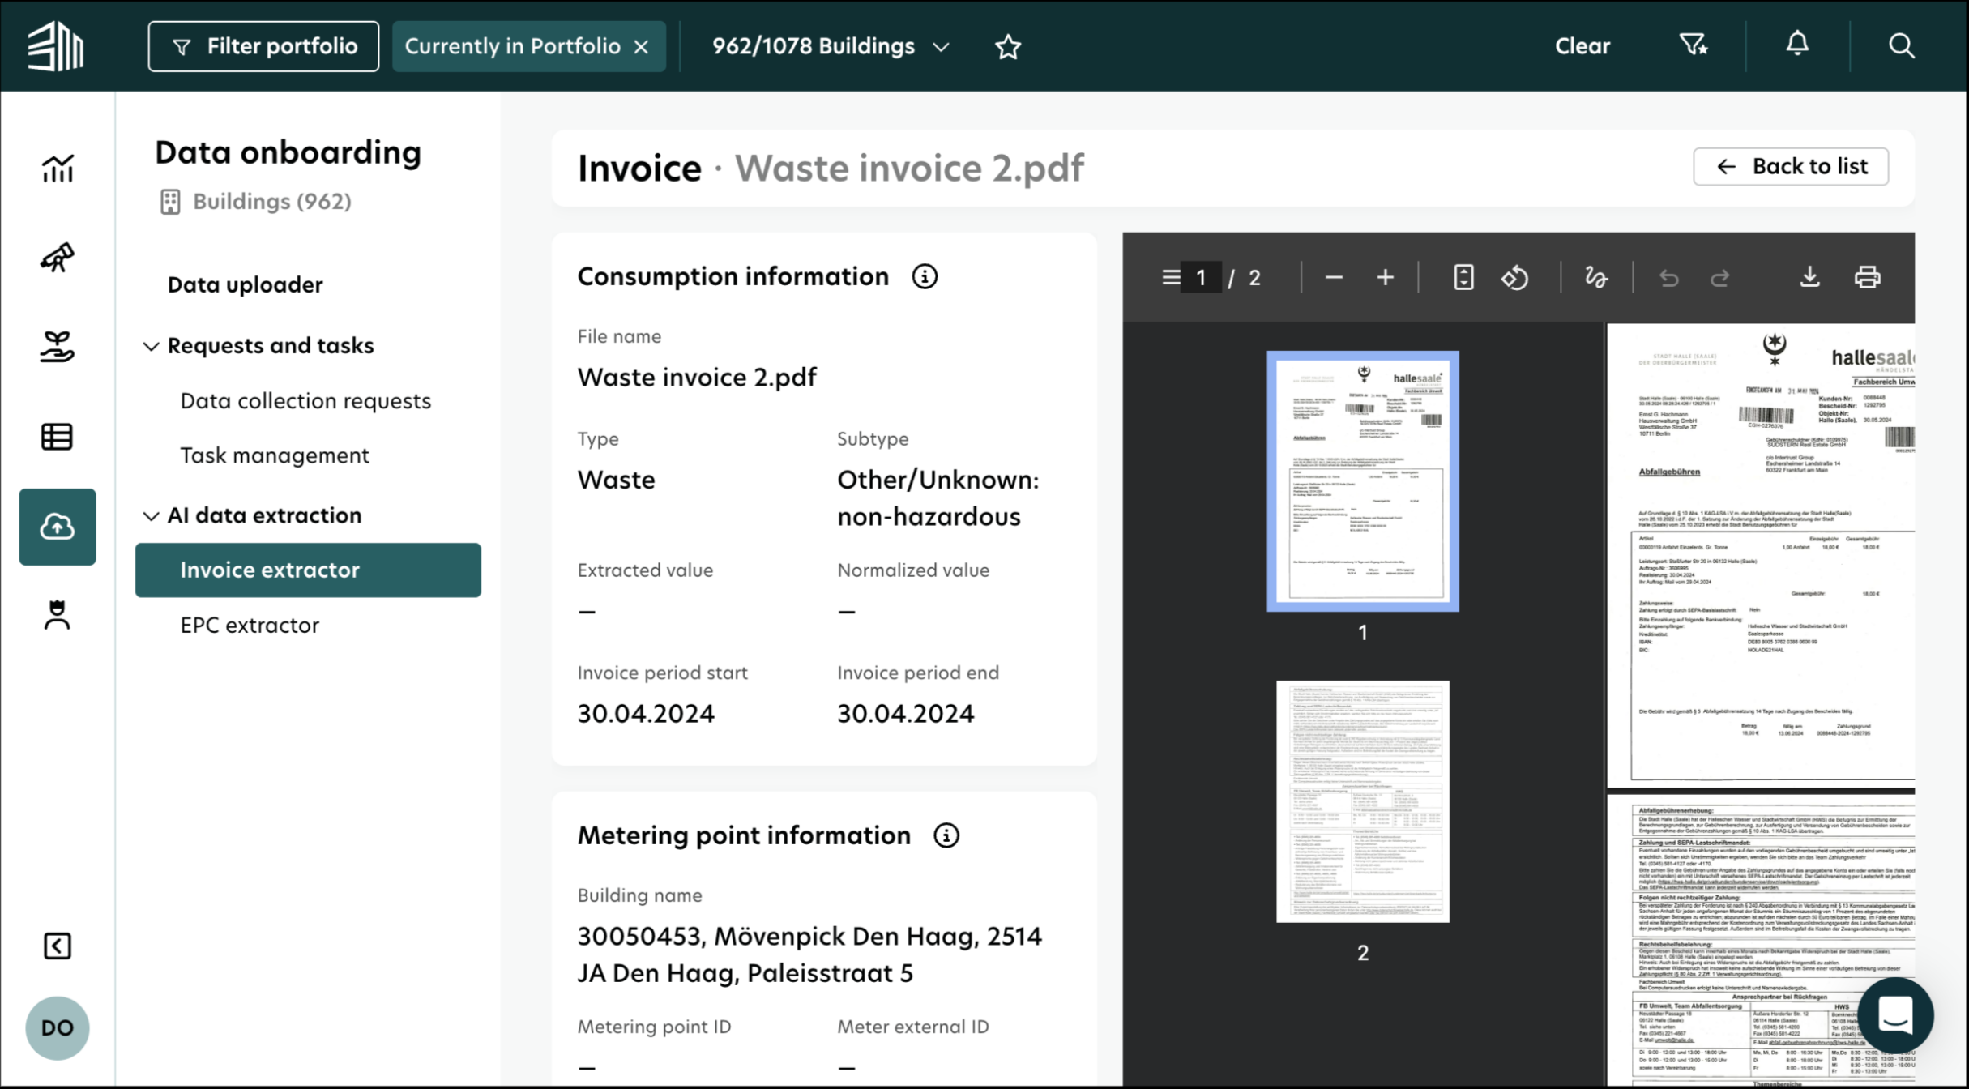Open saved filters funnel-star icon

pyautogui.click(x=1693, y=45)
